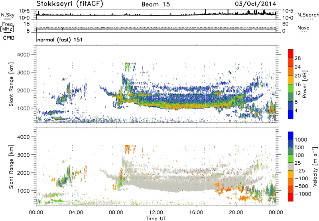Pick the Velocity colorbar segment between -1000 and -500

291,190
